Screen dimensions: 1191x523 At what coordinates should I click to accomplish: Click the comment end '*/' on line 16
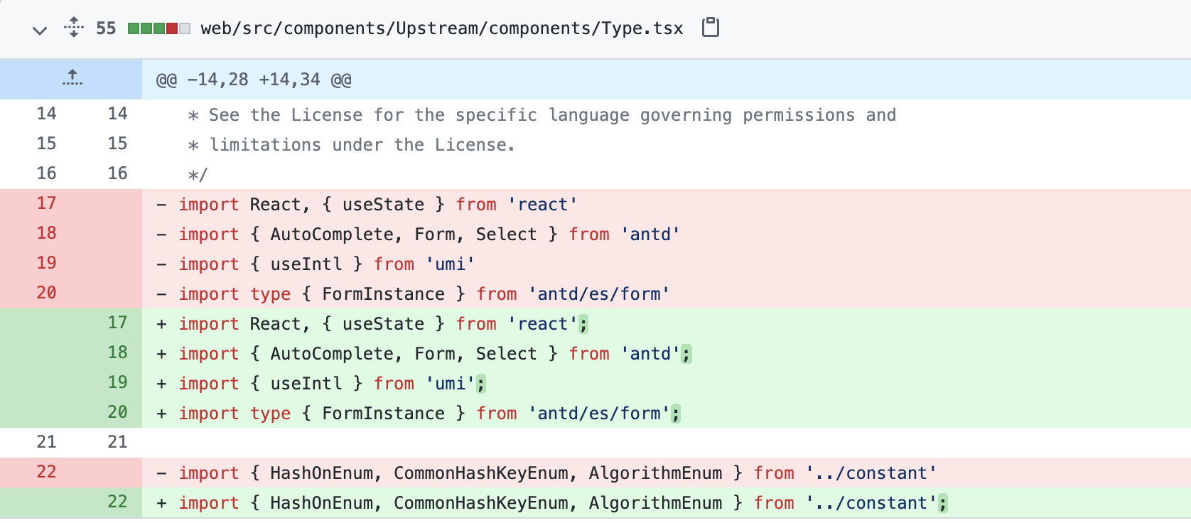click(x=198, y=175)
